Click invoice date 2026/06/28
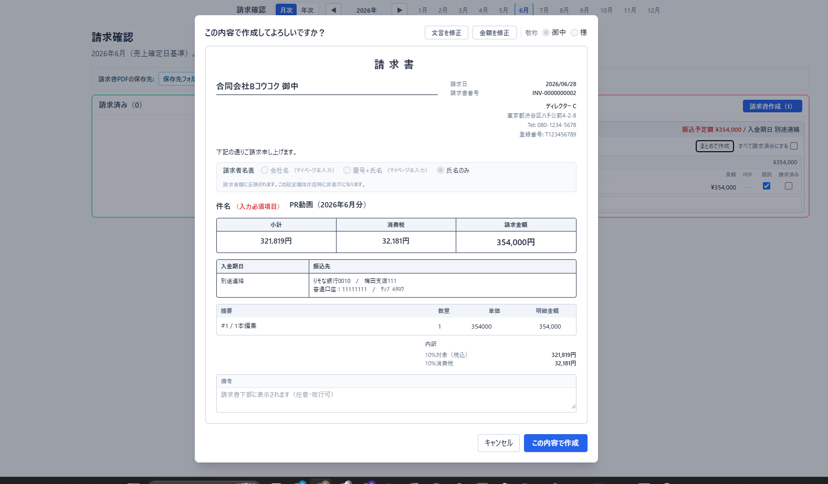This screenshot has height=484, width=828. (561, 84)
